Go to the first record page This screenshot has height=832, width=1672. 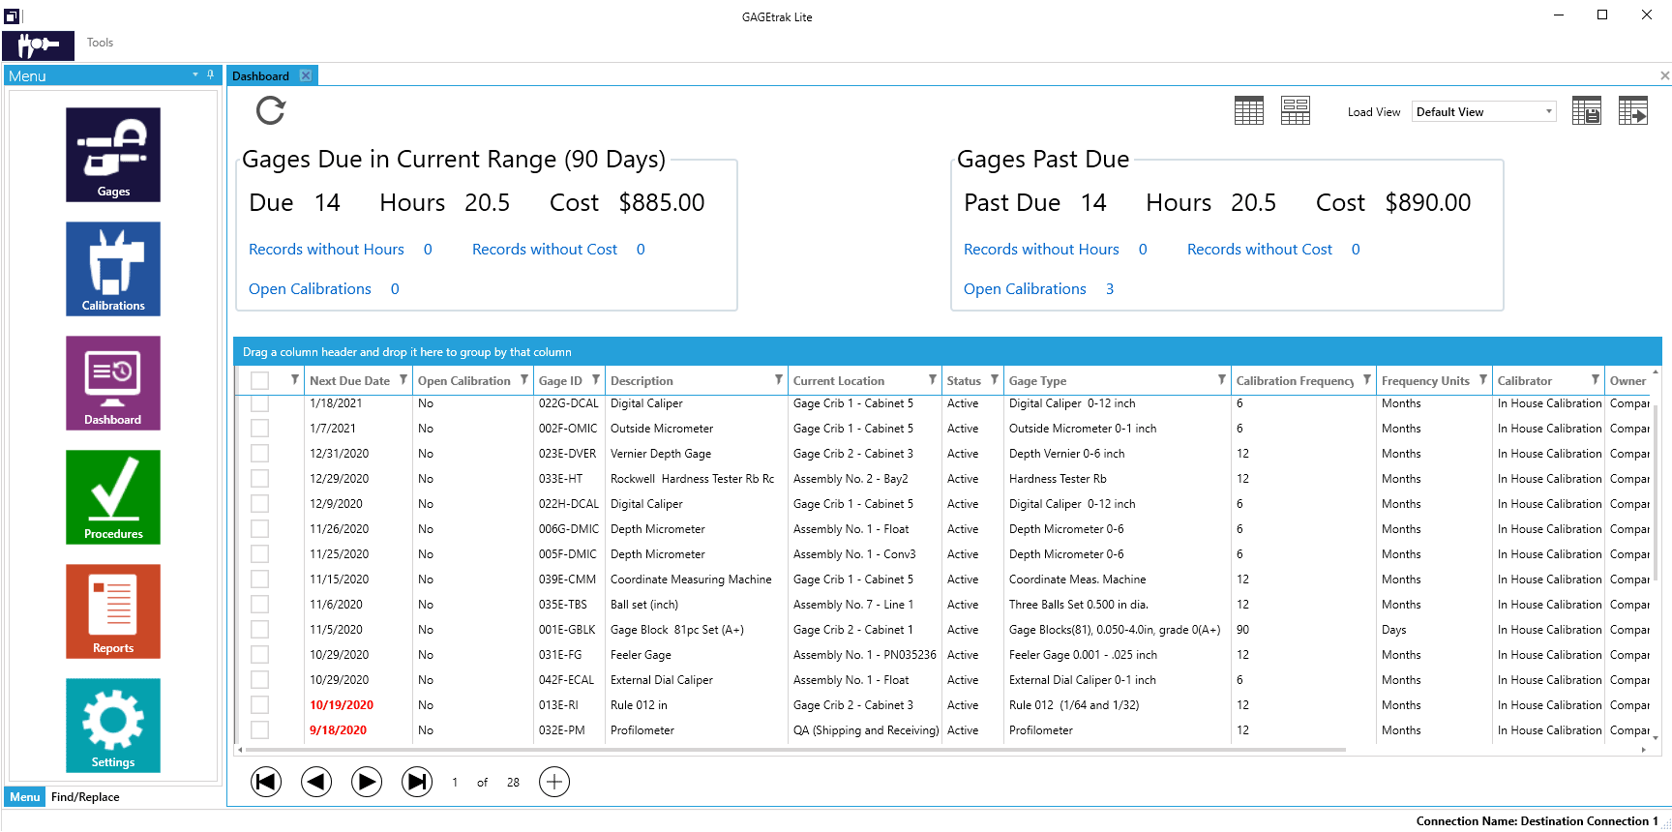coord(266,782)
